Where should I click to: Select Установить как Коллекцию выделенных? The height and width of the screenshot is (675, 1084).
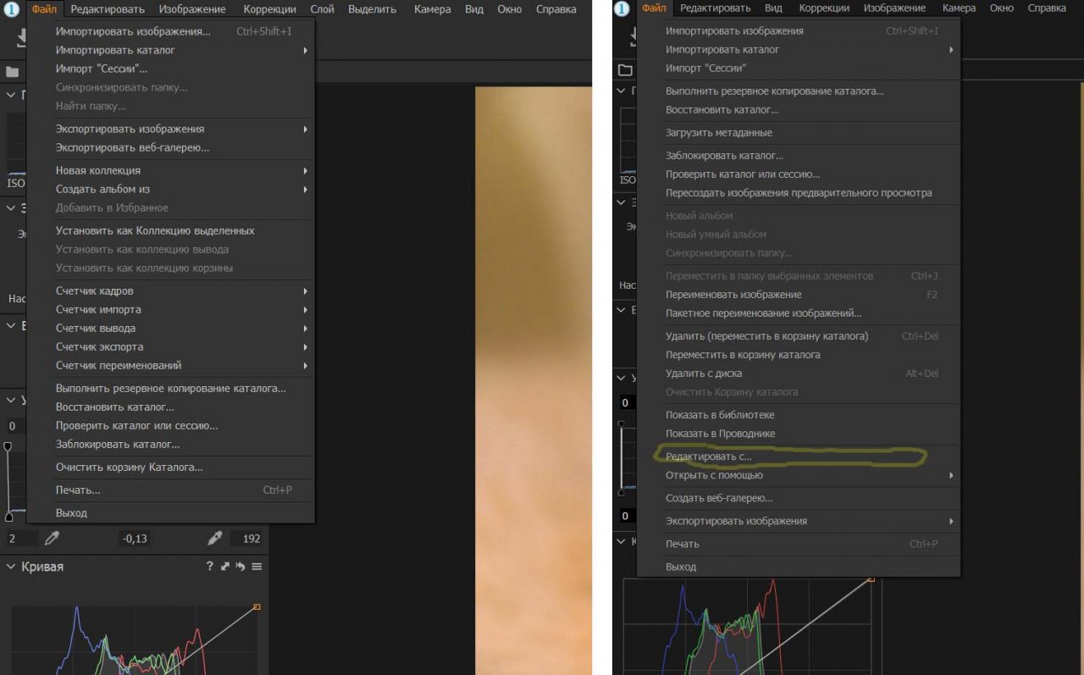(173, 230)
